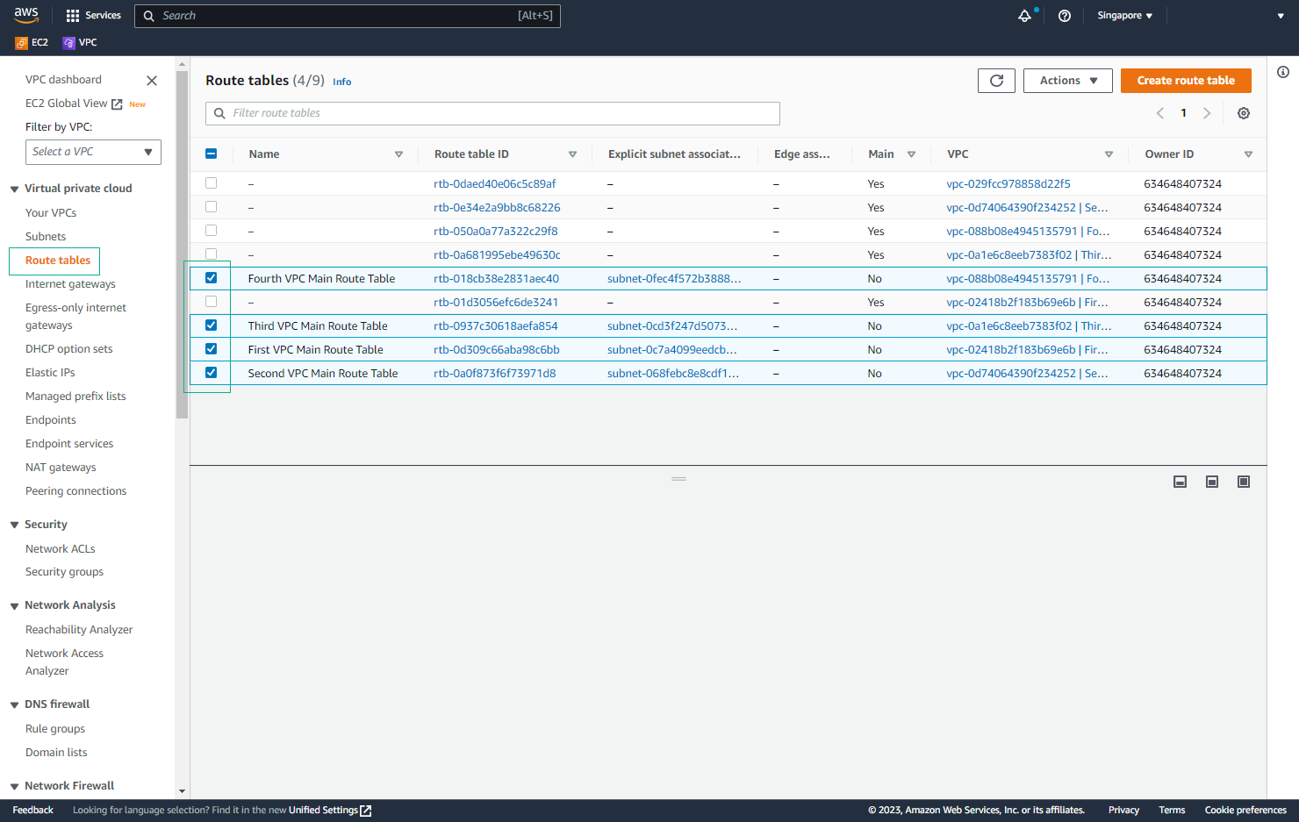Select row rtb-0daed40e06c5c89af checkbox

pyautogui.click(x=211, y=183)
